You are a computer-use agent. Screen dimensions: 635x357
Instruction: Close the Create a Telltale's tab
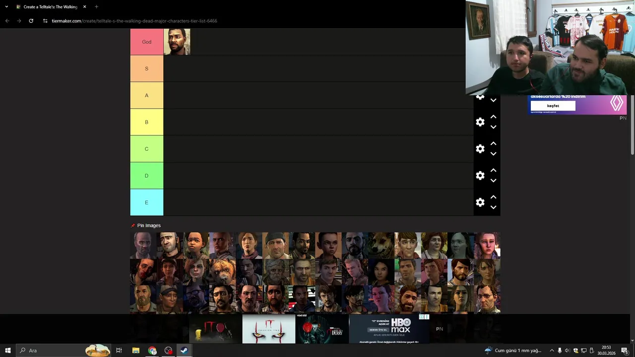(x=84, y=7)
